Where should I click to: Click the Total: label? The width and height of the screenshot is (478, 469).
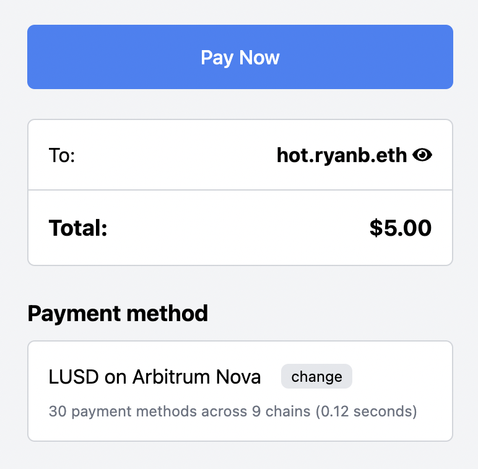[x=78, y=228]
